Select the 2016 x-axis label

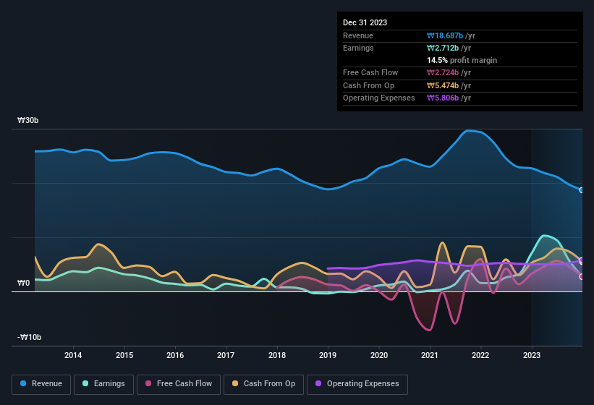click(x=175, y=355)
